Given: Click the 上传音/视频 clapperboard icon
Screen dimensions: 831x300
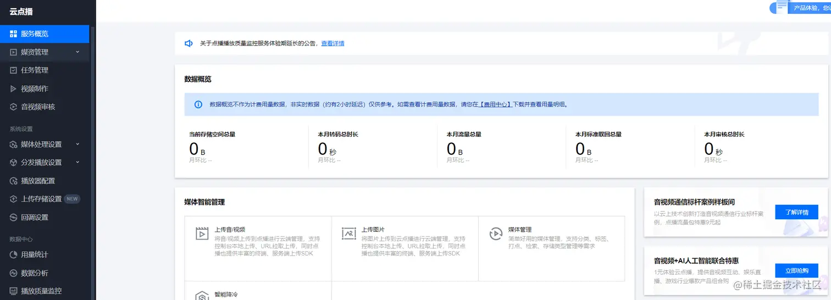Looking at the screenshot, I should click(202, 234).
